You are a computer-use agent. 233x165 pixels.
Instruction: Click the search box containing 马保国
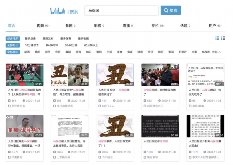click(121, 10)
